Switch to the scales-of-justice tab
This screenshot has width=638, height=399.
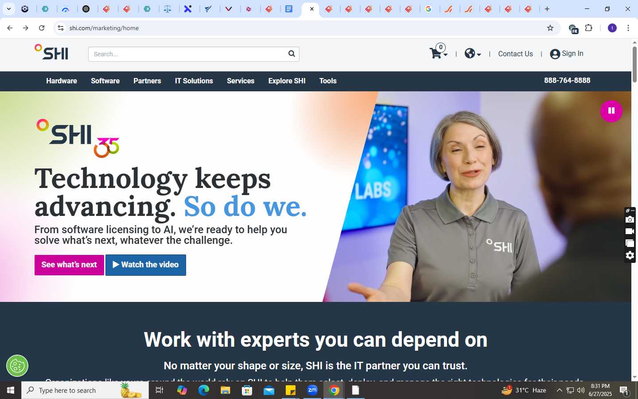pyautogui.click(x=168, y=9)
